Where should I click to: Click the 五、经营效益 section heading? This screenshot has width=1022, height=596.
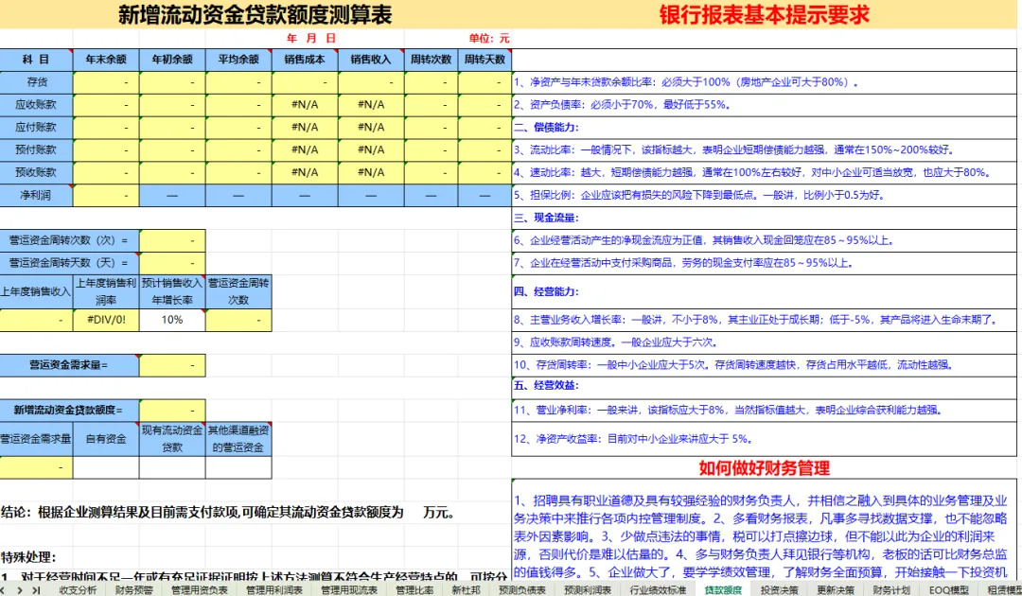546,385
